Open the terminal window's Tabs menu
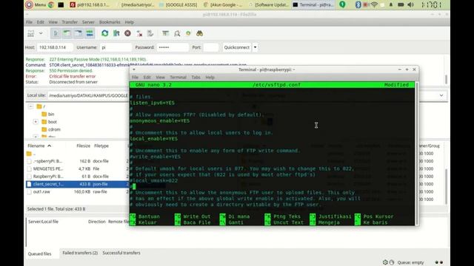Viewport: 474px width, 266px height. tap(196, 77)
